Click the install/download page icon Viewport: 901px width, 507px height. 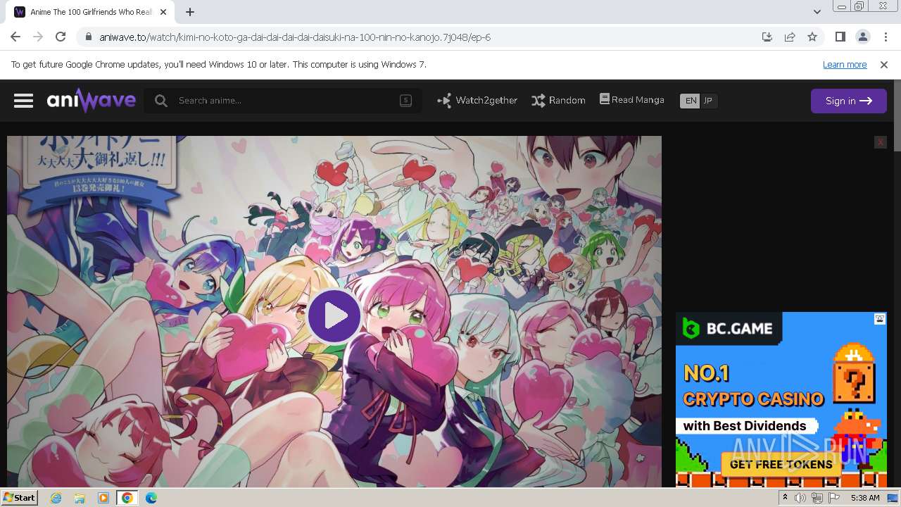point(767,37)
